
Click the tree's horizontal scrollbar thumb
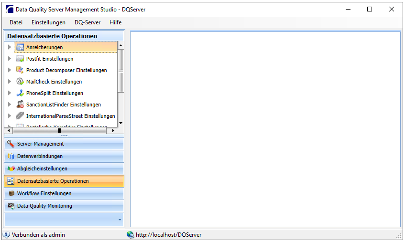[59, 131]
